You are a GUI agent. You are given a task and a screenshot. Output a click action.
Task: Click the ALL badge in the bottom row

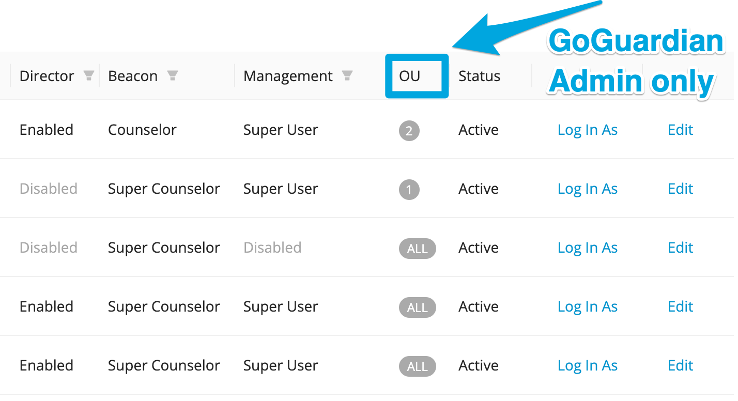click(417, 366)
